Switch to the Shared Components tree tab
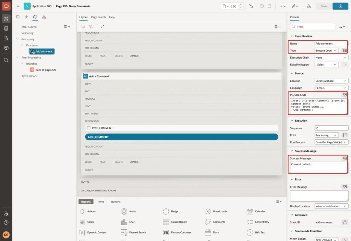This screenshot has height=241, width=351. 44,17
